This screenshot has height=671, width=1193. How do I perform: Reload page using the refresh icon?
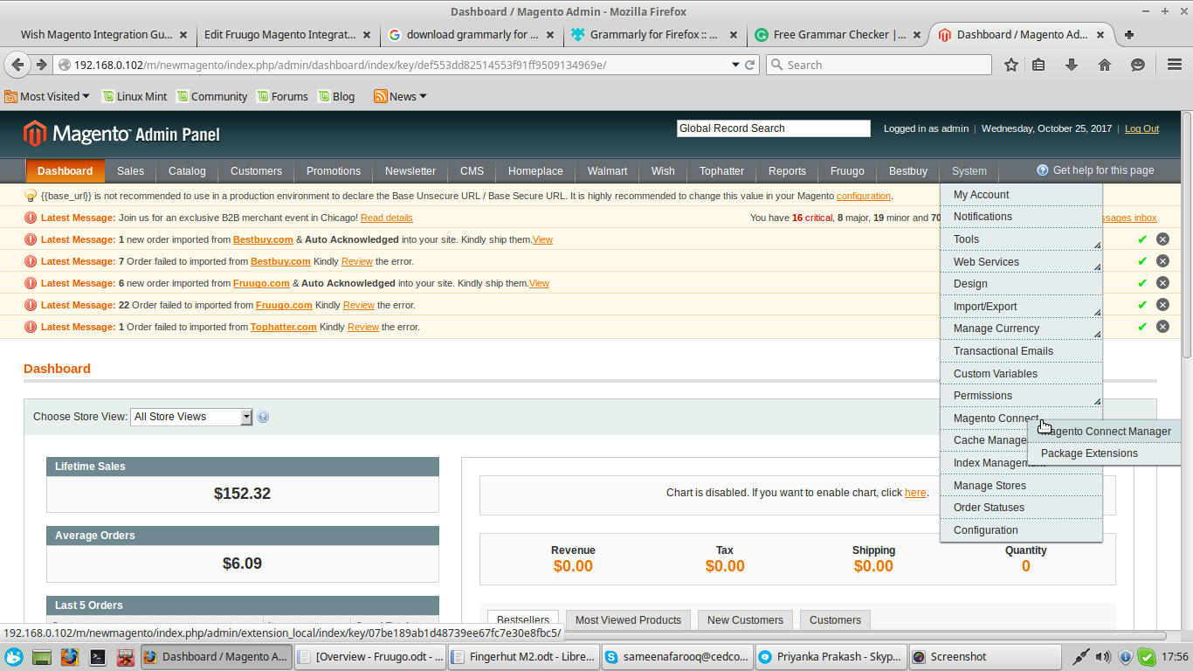coord(750,65)
